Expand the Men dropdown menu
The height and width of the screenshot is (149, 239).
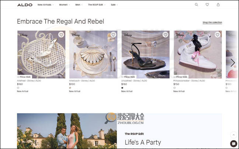79,5
